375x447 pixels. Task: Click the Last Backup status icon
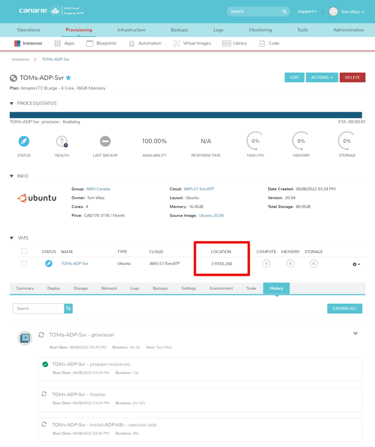pos(105,141)
